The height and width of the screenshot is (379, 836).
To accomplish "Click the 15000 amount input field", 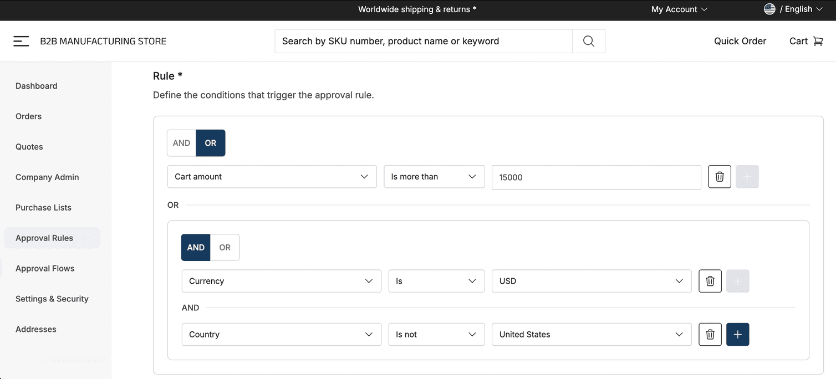I will coord(596,177).
